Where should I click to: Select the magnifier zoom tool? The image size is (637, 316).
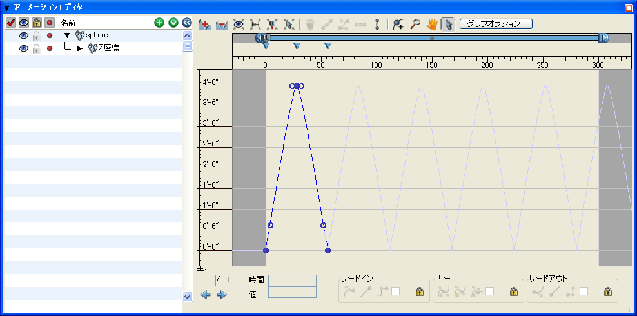[x=415, y=25]
